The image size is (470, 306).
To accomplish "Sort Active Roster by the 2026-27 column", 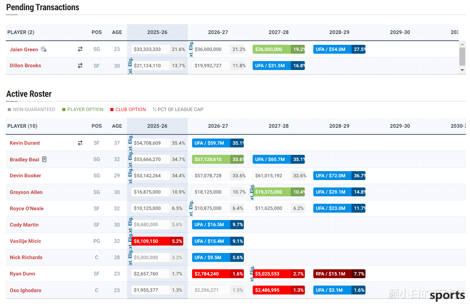I will [218, 126].
